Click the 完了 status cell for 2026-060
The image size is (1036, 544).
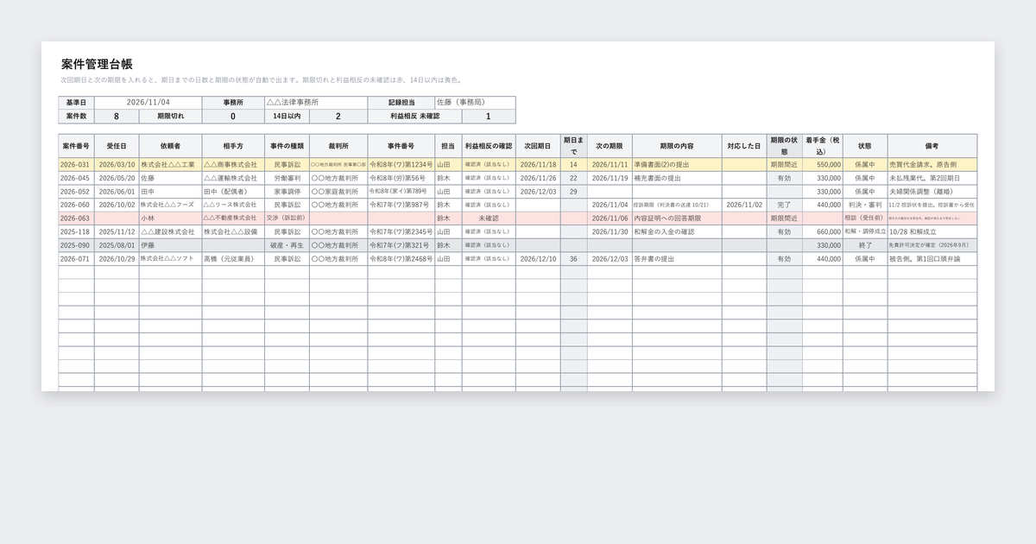(x=784, y=205)
